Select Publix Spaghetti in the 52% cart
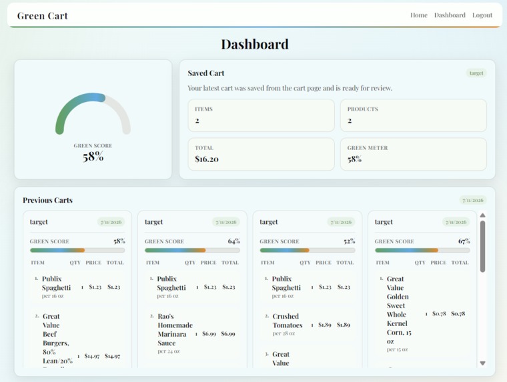The image size is (507, 382). (308, 287)
